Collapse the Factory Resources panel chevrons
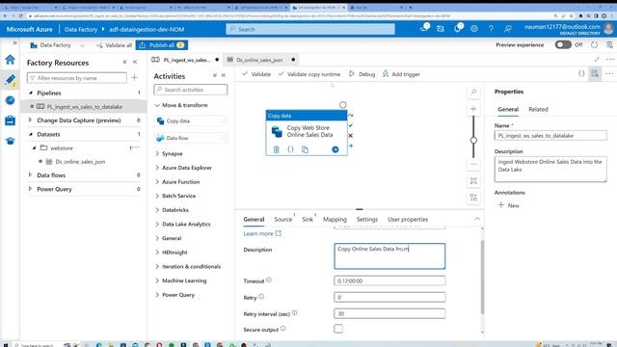This screenshot has height=347, width=617. click(135, 62)
